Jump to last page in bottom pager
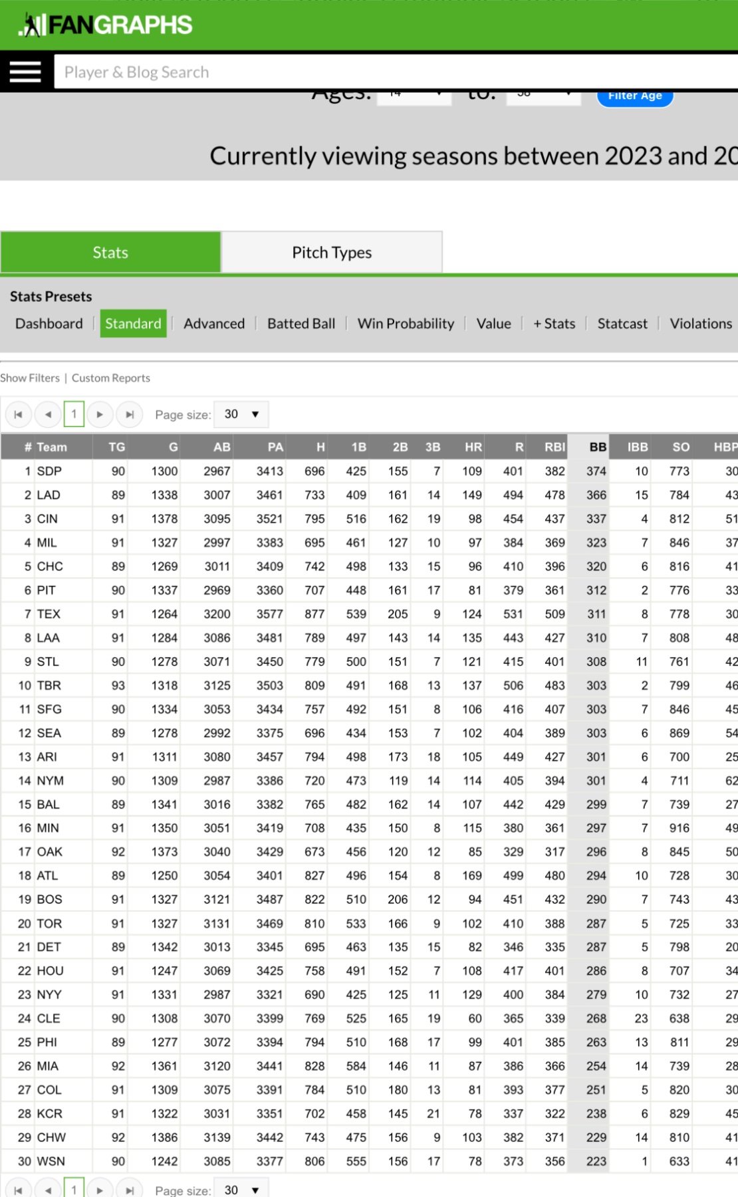 [130, 1190]
